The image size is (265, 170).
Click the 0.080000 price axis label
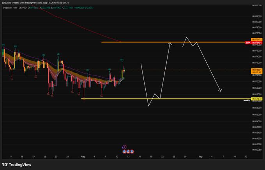[257, 22]
